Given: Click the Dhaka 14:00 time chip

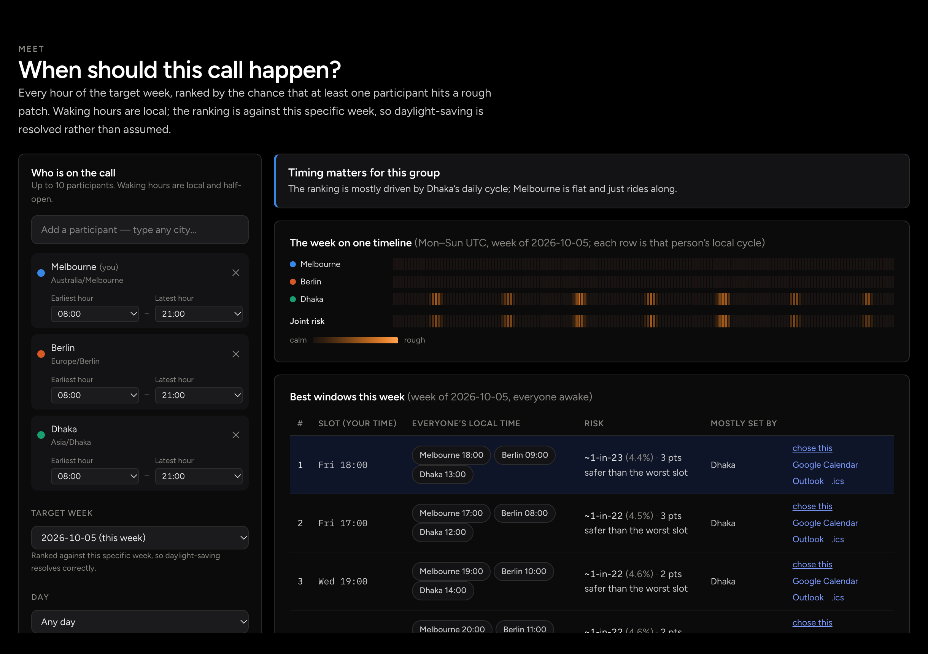Looking at the screenshot, I should tap(443, 591).
